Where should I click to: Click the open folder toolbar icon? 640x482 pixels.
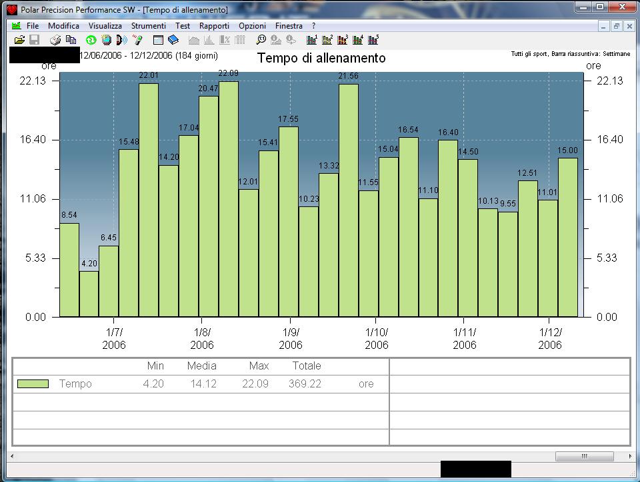click(19, 40)
